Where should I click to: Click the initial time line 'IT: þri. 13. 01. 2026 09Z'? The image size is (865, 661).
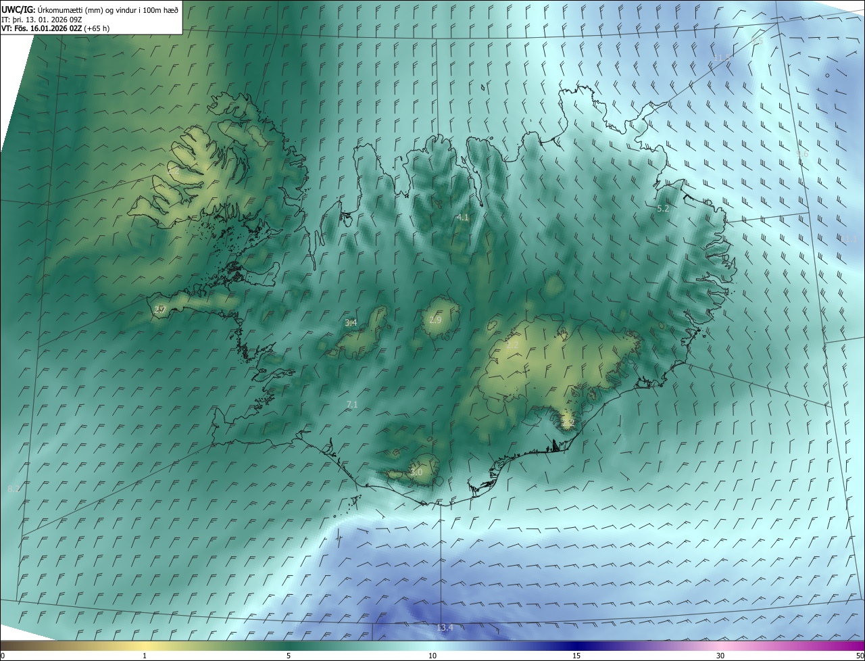pos(41,20)
